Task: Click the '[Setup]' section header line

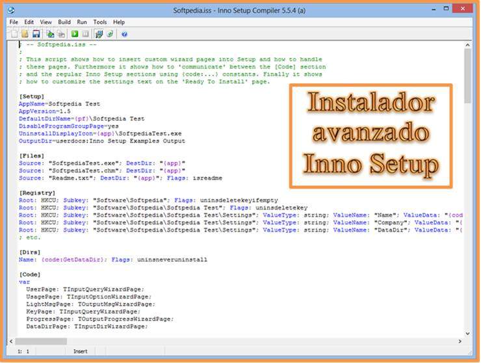Action: [x=32, y=96]
